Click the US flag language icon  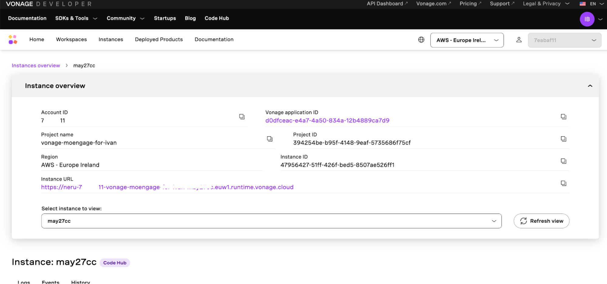(582, 4)
